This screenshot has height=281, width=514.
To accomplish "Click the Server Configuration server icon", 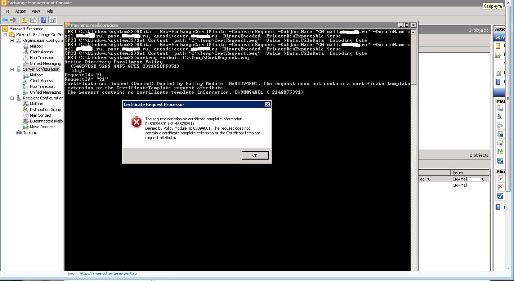I will (x=19, y=69).
